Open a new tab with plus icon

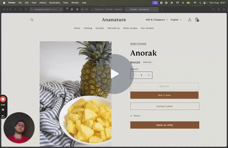[162, 9]
